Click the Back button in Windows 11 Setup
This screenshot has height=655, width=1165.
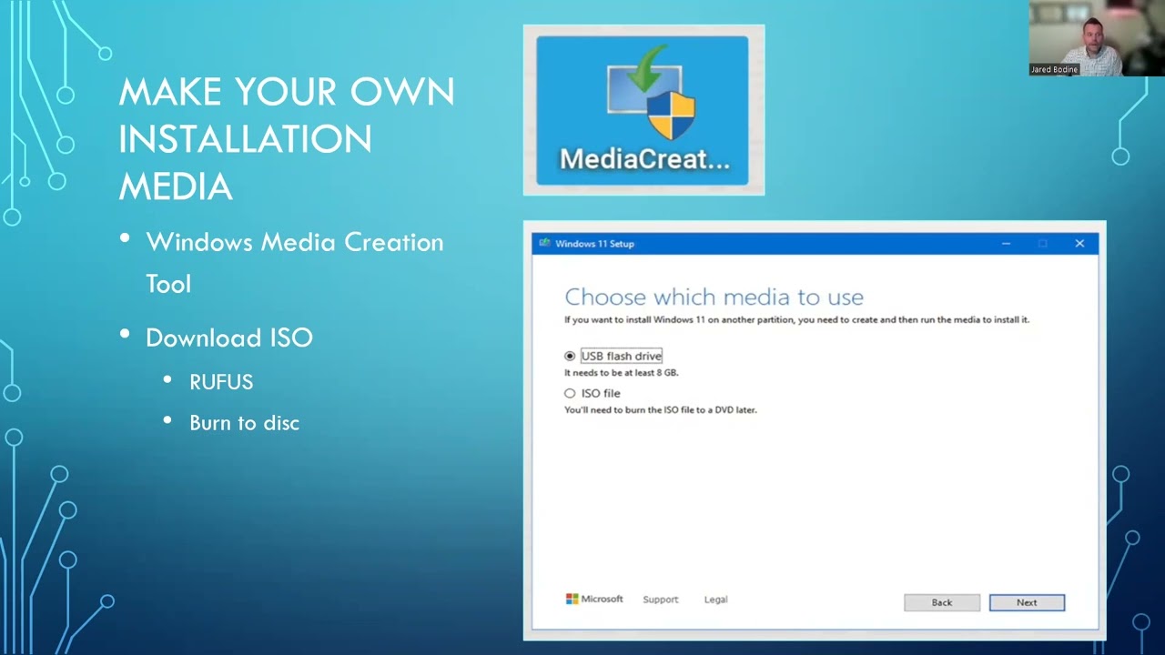click(x=942, y=602)
